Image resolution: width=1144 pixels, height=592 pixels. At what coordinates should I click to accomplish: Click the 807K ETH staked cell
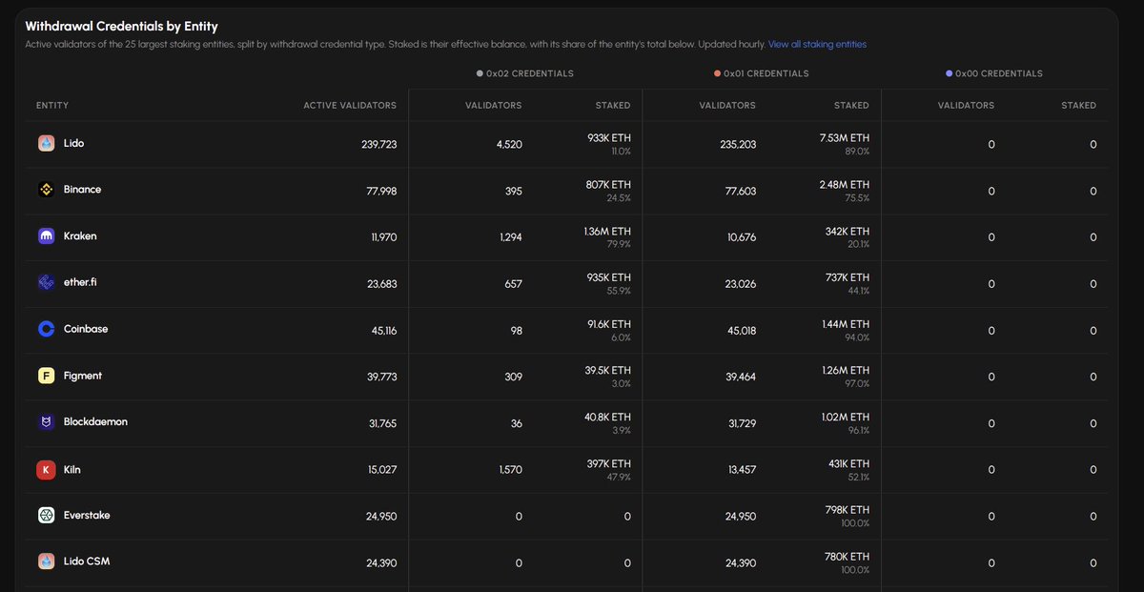click(x=608, y=185)
